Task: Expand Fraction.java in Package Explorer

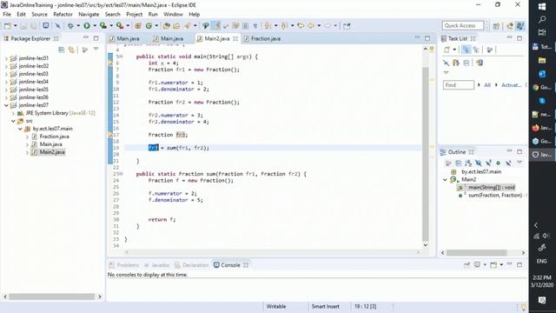Action: (x=27, y=137)
